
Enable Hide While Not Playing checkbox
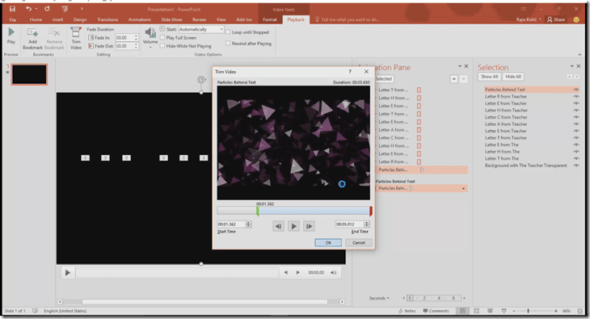[x=162, y=46]
